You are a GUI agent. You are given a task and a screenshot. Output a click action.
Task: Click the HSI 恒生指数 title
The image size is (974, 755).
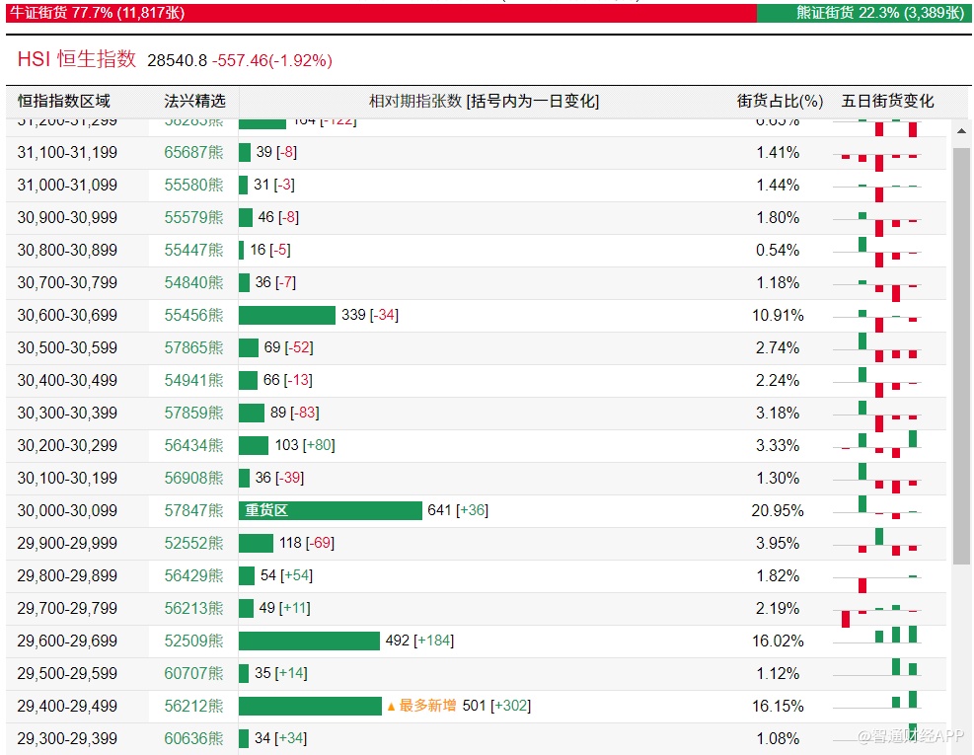(x=77, y=59)
